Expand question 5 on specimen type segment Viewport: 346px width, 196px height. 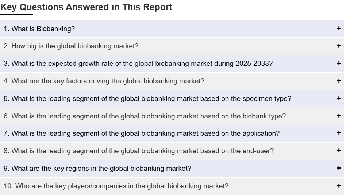pyautogui.click(x=172, y=99)
